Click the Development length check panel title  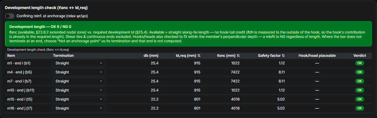click(x=46, y=8)
